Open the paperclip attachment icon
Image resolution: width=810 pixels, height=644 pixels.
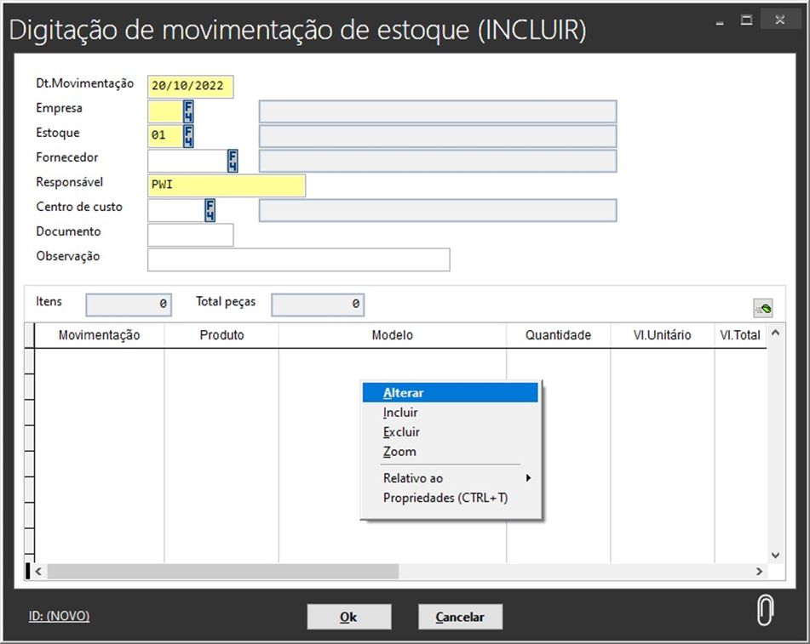(x=765, y=610)
